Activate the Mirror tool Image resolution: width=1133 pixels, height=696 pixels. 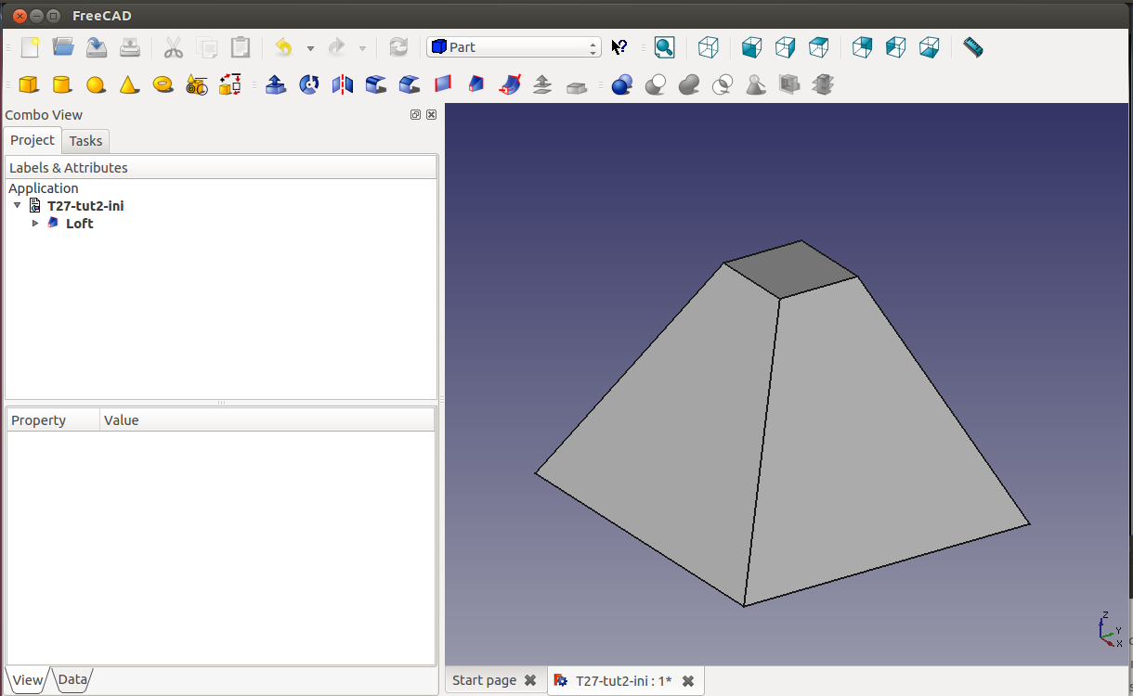(343, 84)
